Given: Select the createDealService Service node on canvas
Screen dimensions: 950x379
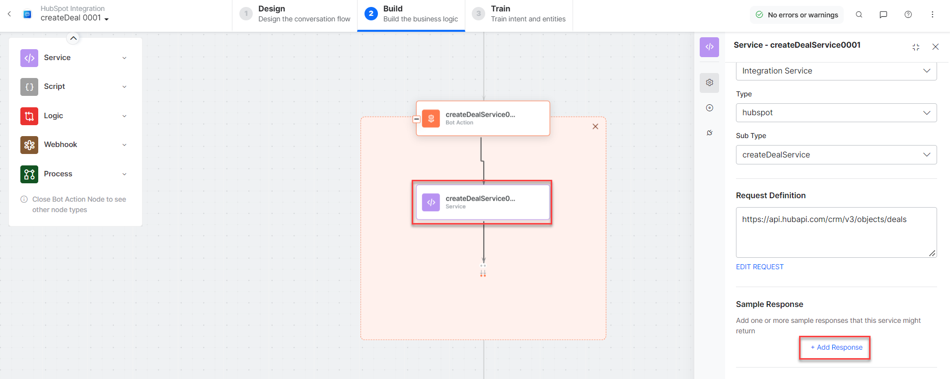Looking at the screenshot, I should [482, 202].
